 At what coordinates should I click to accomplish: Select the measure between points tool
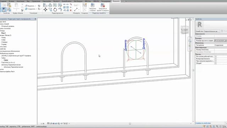[x=76, y=10]
